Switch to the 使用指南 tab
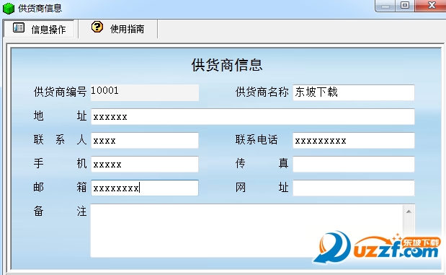The image size is (446, 275). [x=117, y=28]
